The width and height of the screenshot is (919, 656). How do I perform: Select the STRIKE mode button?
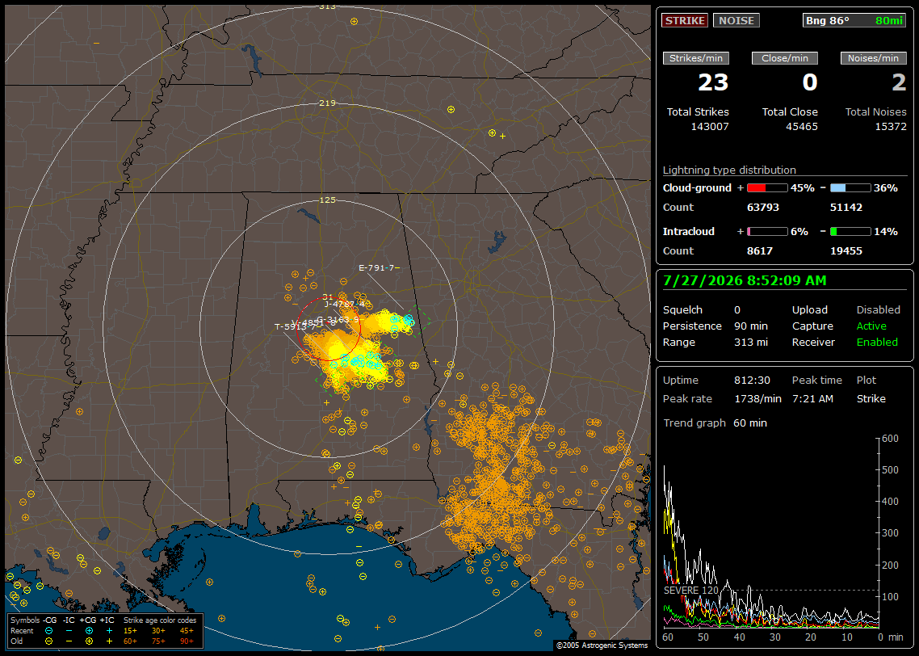click(685, 20)
